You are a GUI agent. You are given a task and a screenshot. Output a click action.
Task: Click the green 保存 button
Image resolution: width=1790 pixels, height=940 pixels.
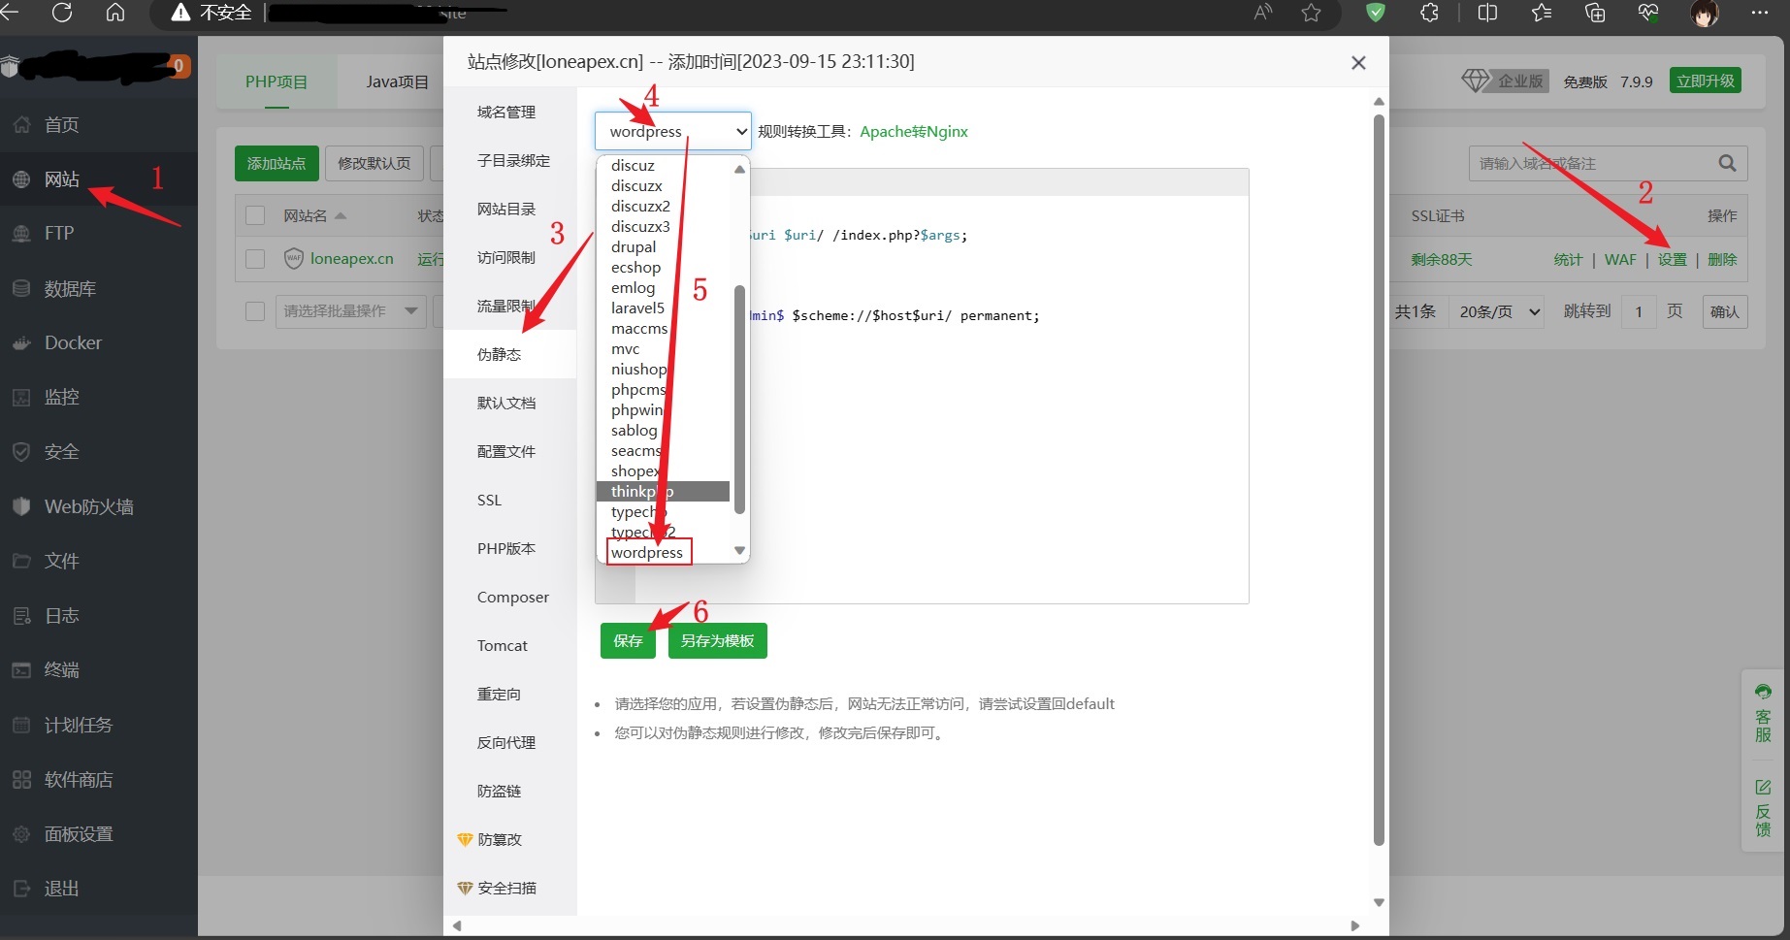pos(628,640)
